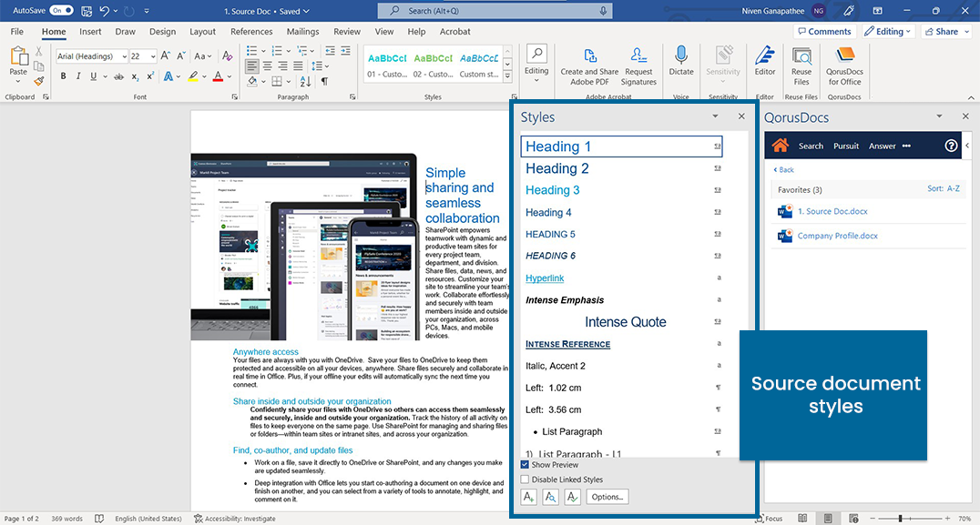Open the font name dropdown
980x525 pixels.
pyautogui.click(x=121, y=56)
